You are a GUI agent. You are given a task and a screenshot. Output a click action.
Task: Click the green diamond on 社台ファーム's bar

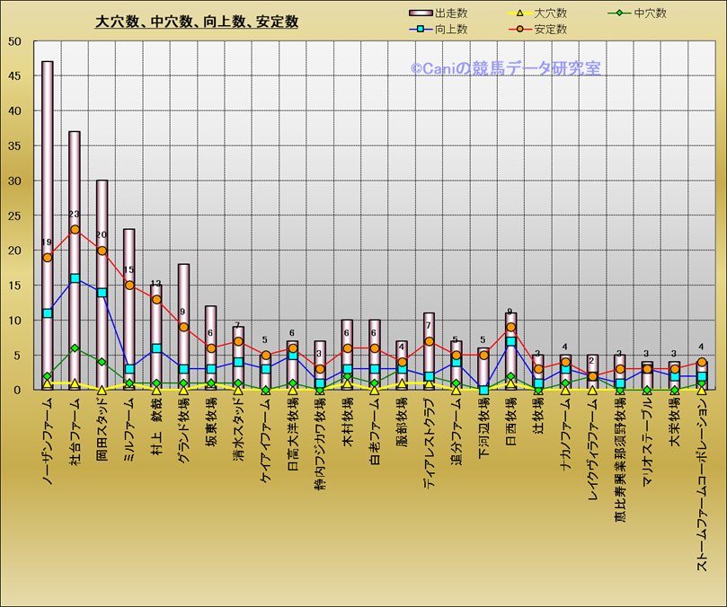tap(75, 348)
